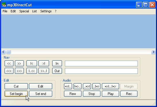
Task: Click the << step back navigation button
Action: tap(9, 64)
